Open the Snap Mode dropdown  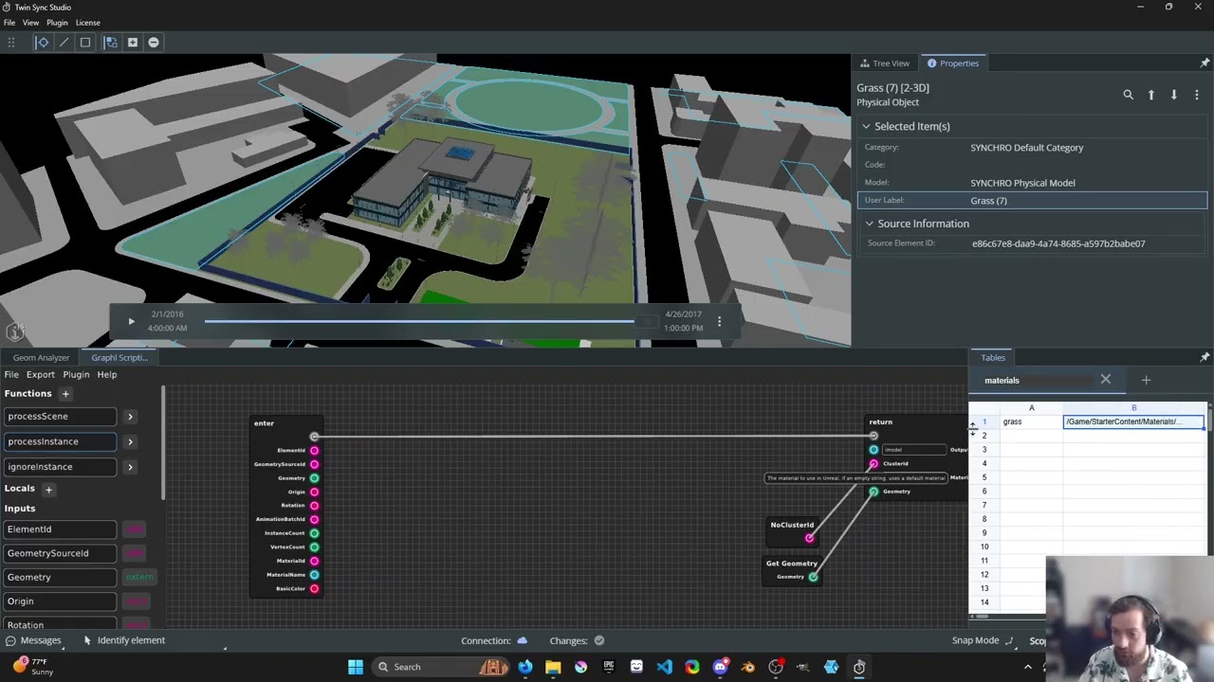pyautogui.click(x=983, y=640)
